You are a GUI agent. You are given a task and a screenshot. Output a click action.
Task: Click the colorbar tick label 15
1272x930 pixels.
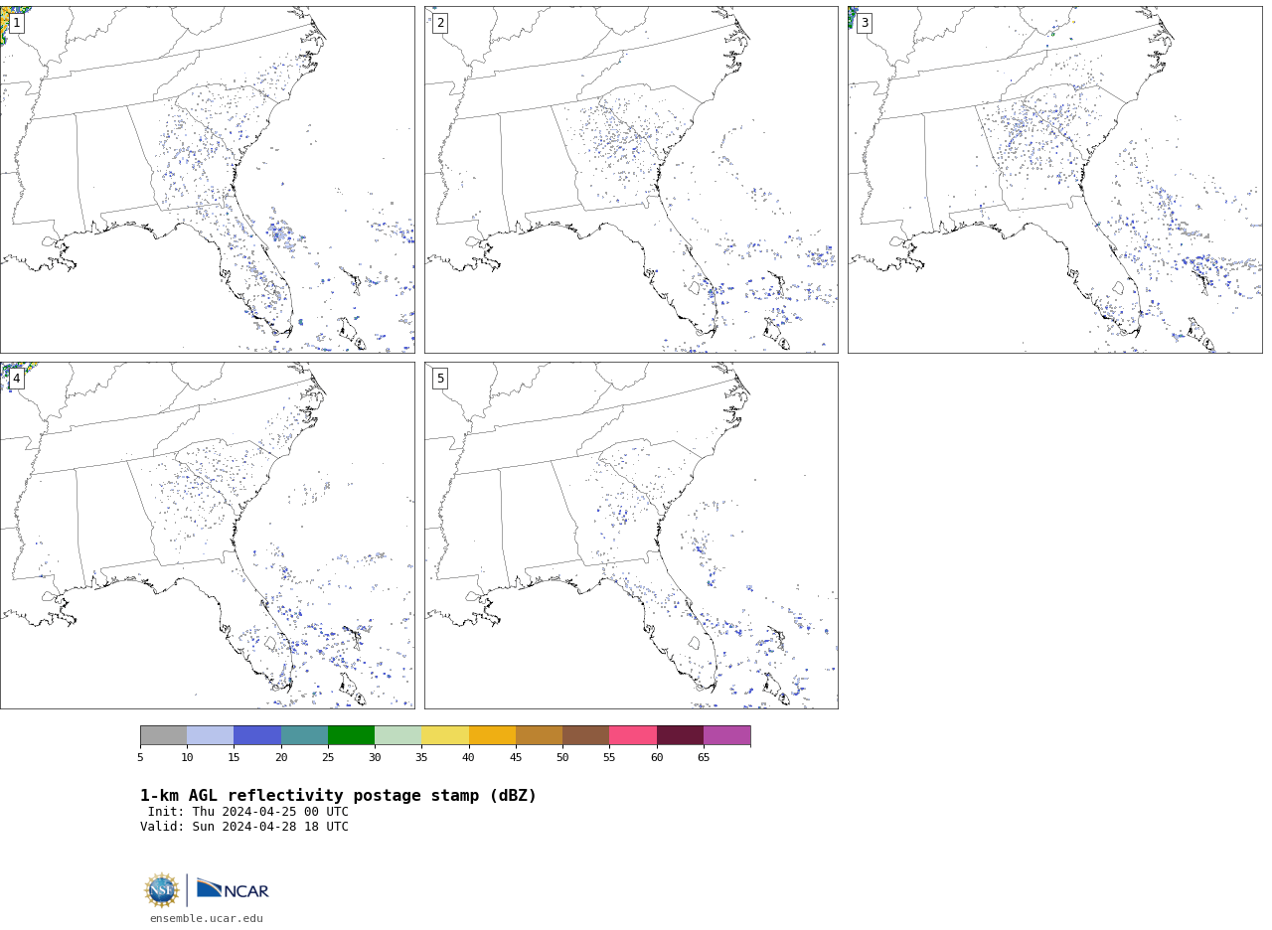click(x=234, y=758)
